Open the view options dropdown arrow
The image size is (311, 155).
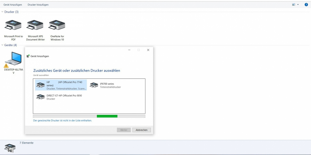point(298,5)
